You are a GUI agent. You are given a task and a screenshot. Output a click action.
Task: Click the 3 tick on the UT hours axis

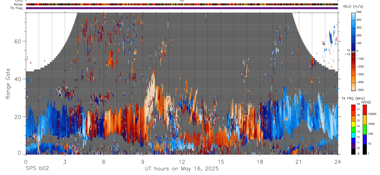65,161
